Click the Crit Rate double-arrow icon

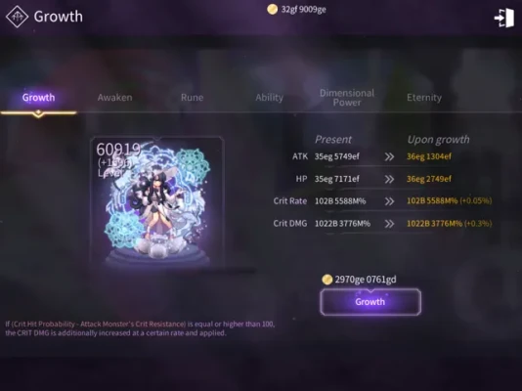point(389,201)
